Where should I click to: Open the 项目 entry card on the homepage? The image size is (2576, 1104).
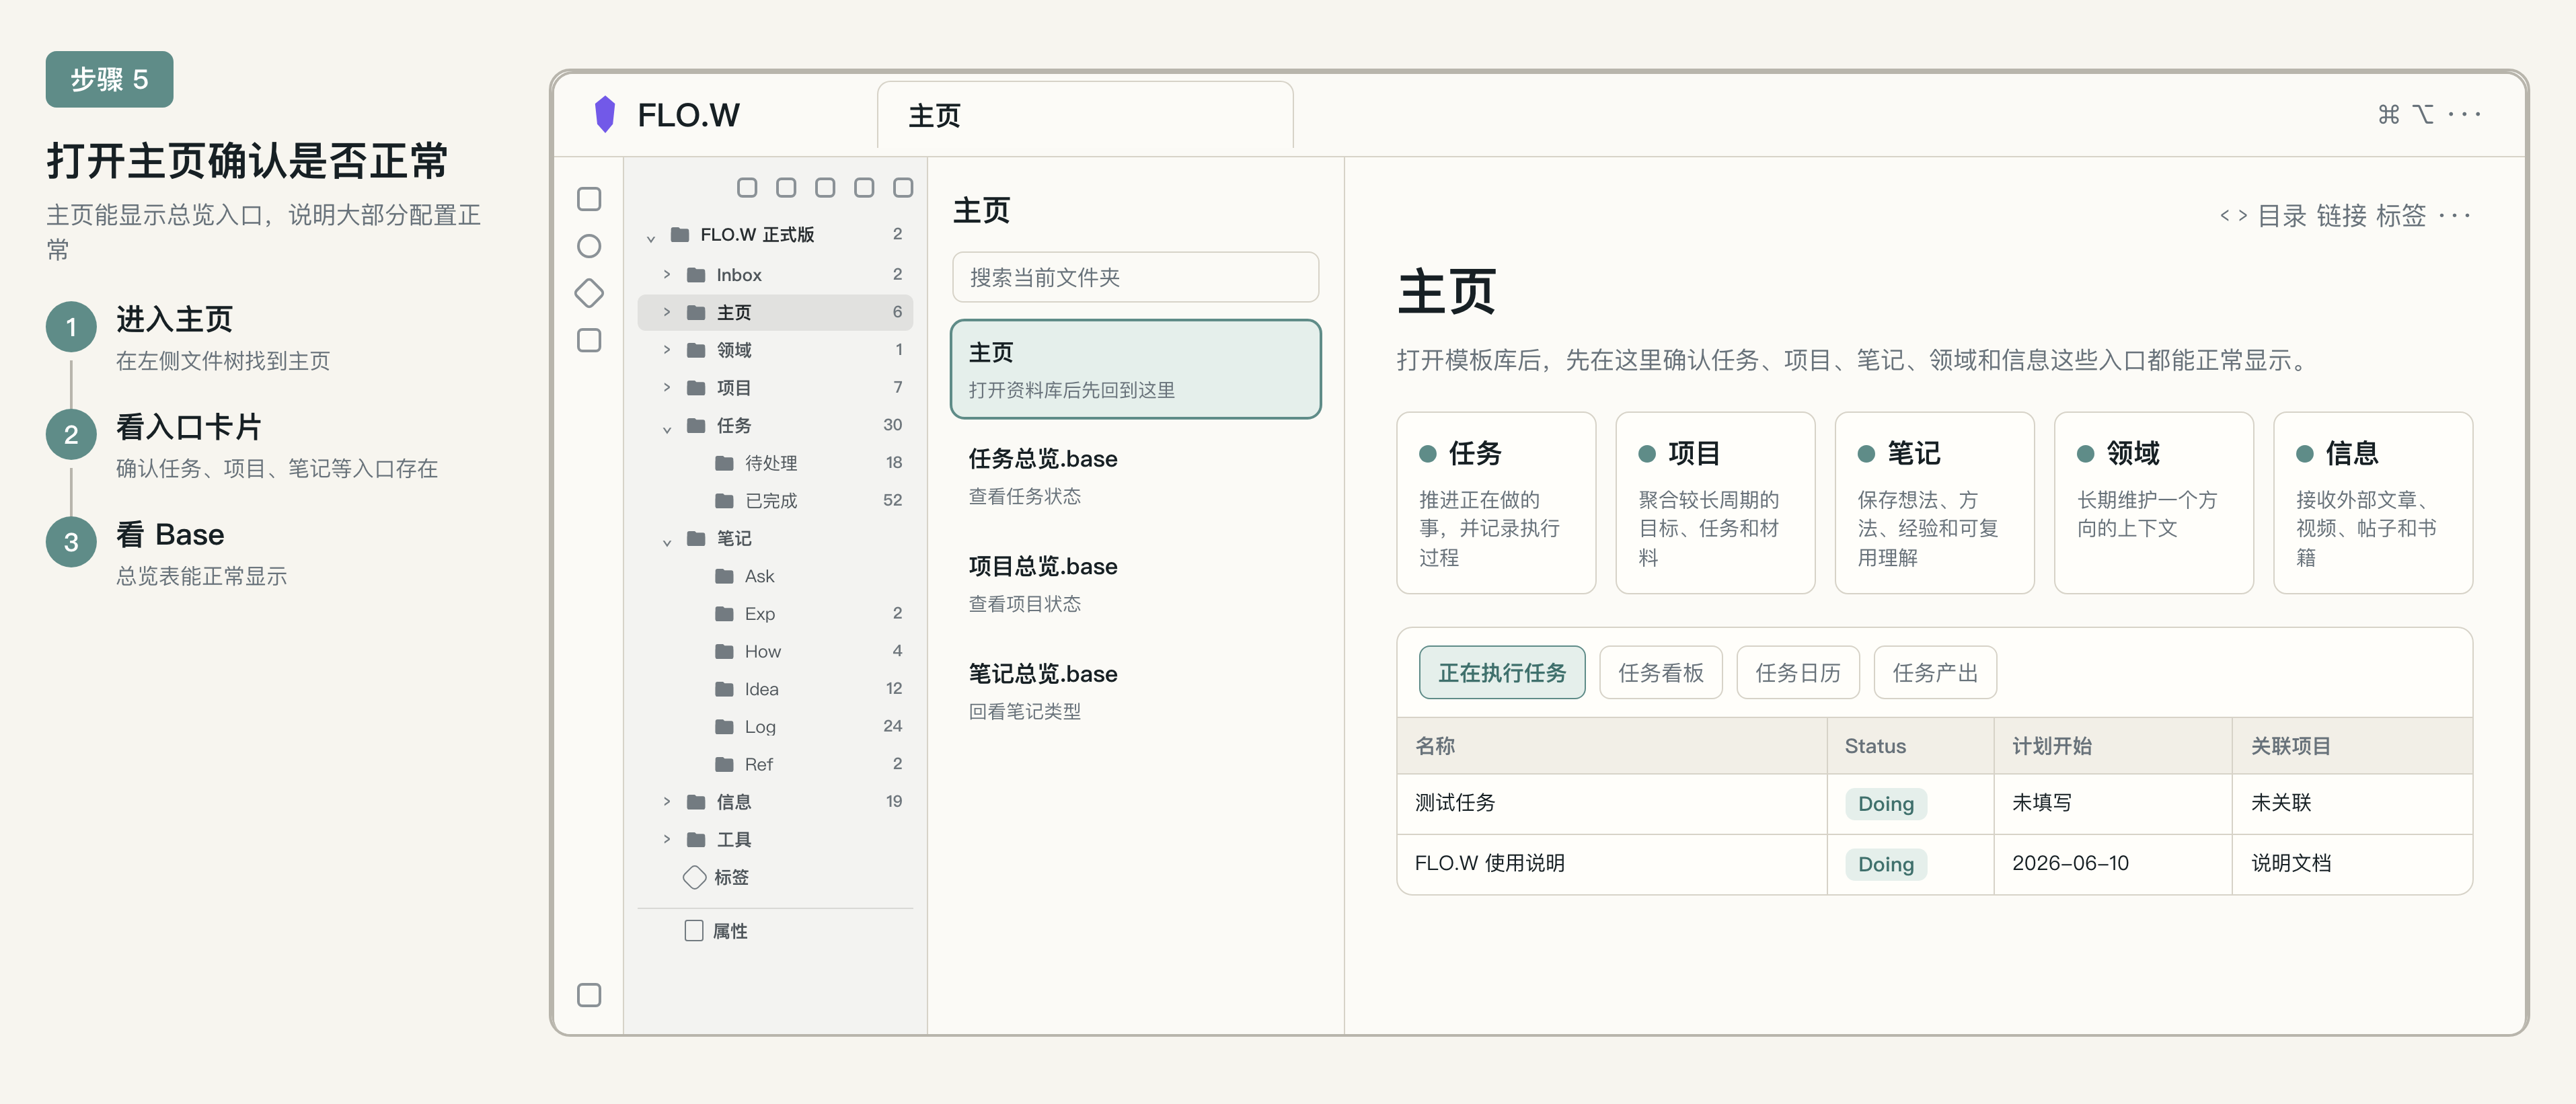(x=1715, y=502)
